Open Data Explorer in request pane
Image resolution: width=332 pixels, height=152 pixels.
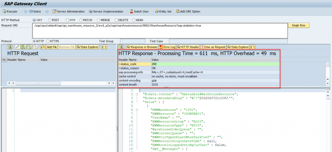tap(88, 47)
